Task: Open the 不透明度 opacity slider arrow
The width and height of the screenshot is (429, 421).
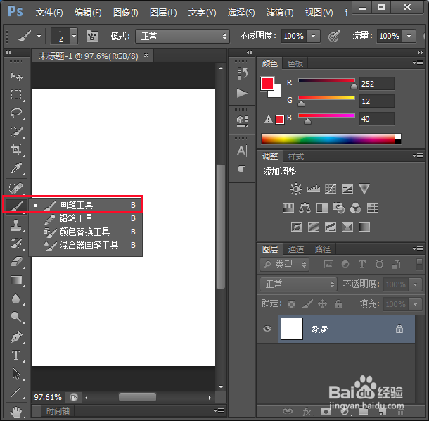Action: click(314, 36)
